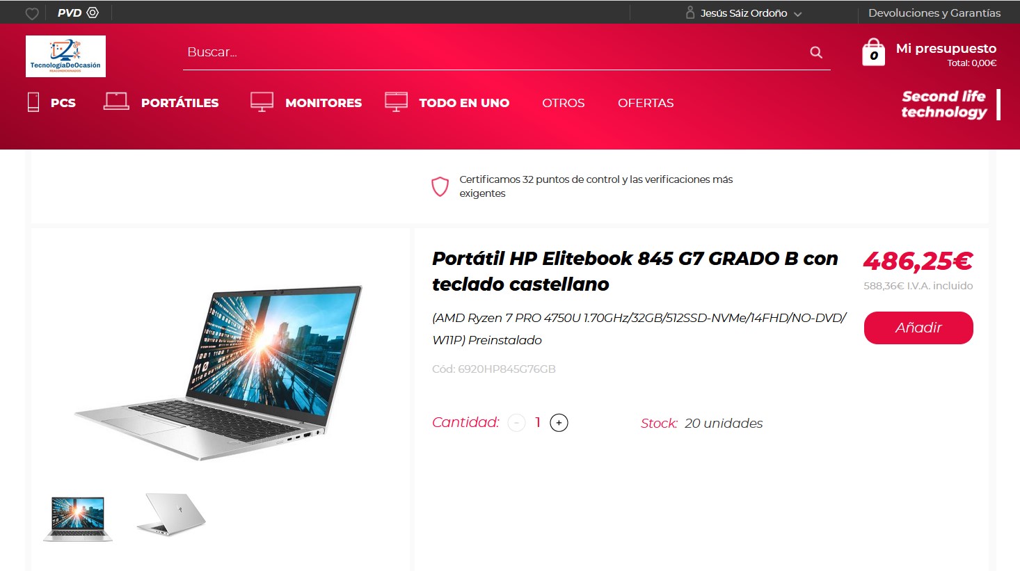Open the OTROS menu
This screenshot has width=1020, height=571.
[564, 103]
